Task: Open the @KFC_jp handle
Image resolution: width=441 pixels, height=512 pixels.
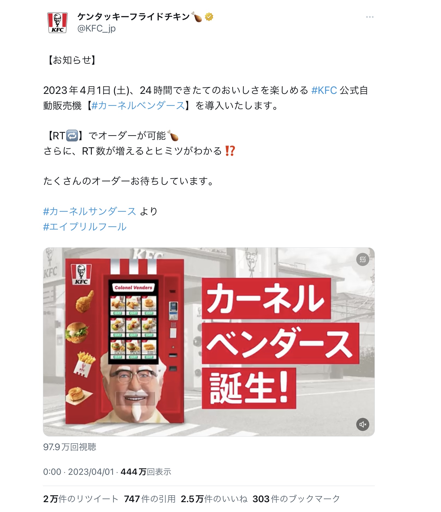Action: pos(97,28)
